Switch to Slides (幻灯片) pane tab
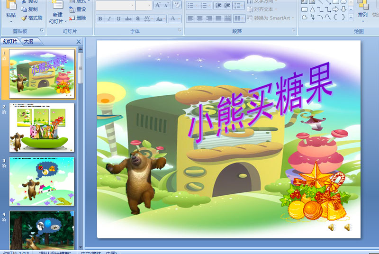This screenshot has width=379, height=254. point(10,42)
